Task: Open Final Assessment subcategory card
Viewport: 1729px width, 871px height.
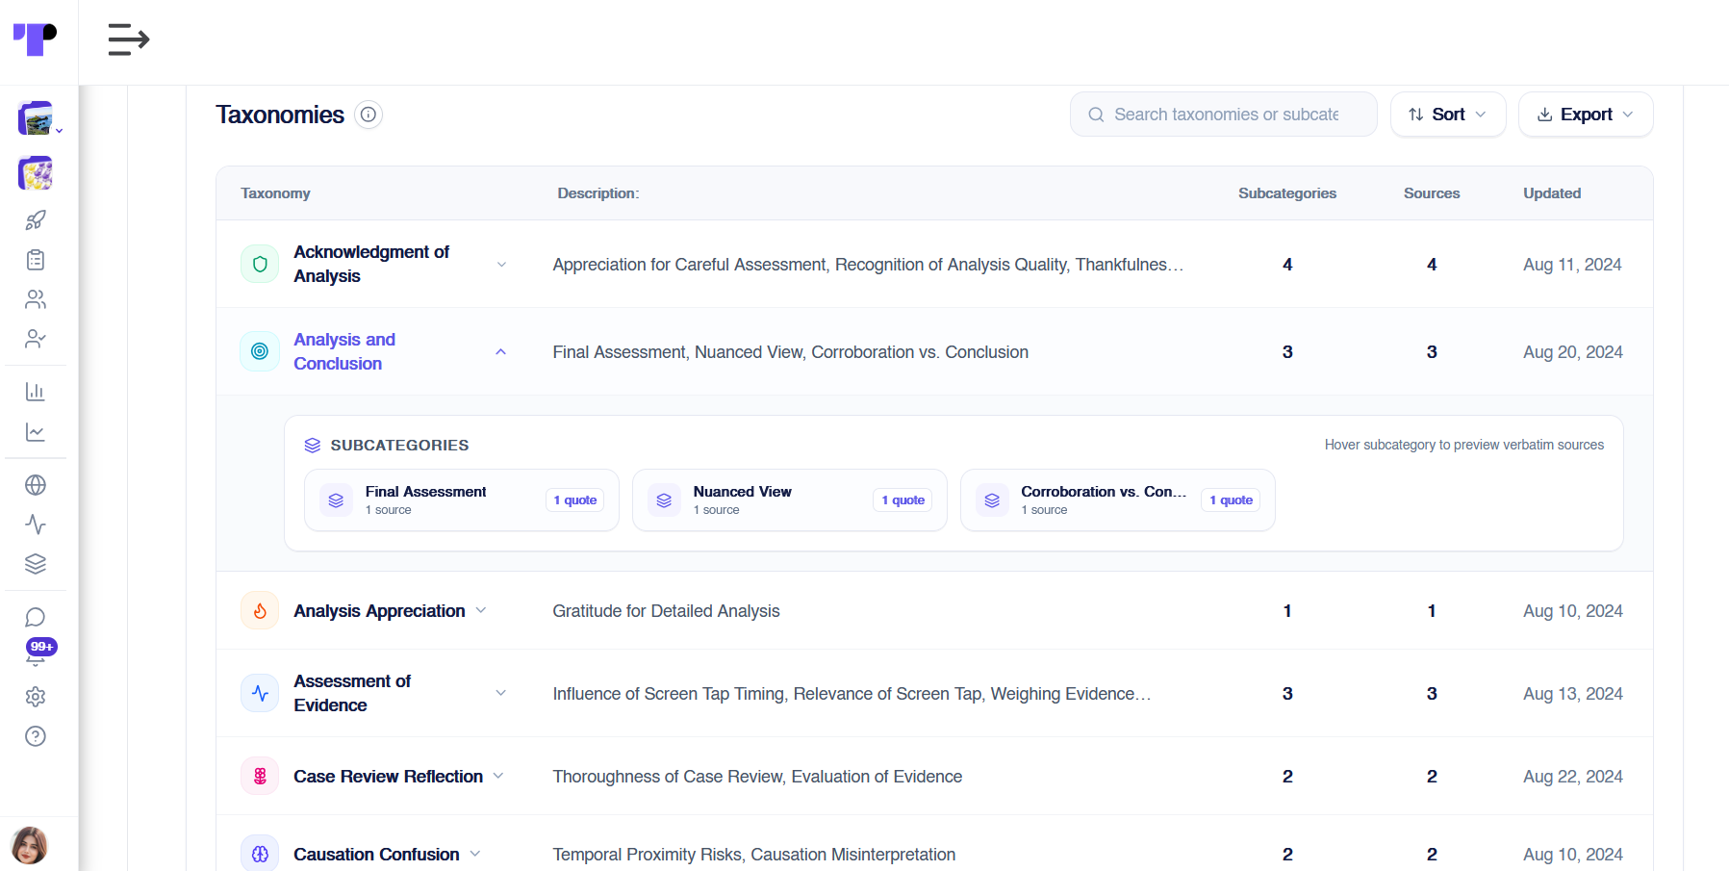Action: [462, 500]
